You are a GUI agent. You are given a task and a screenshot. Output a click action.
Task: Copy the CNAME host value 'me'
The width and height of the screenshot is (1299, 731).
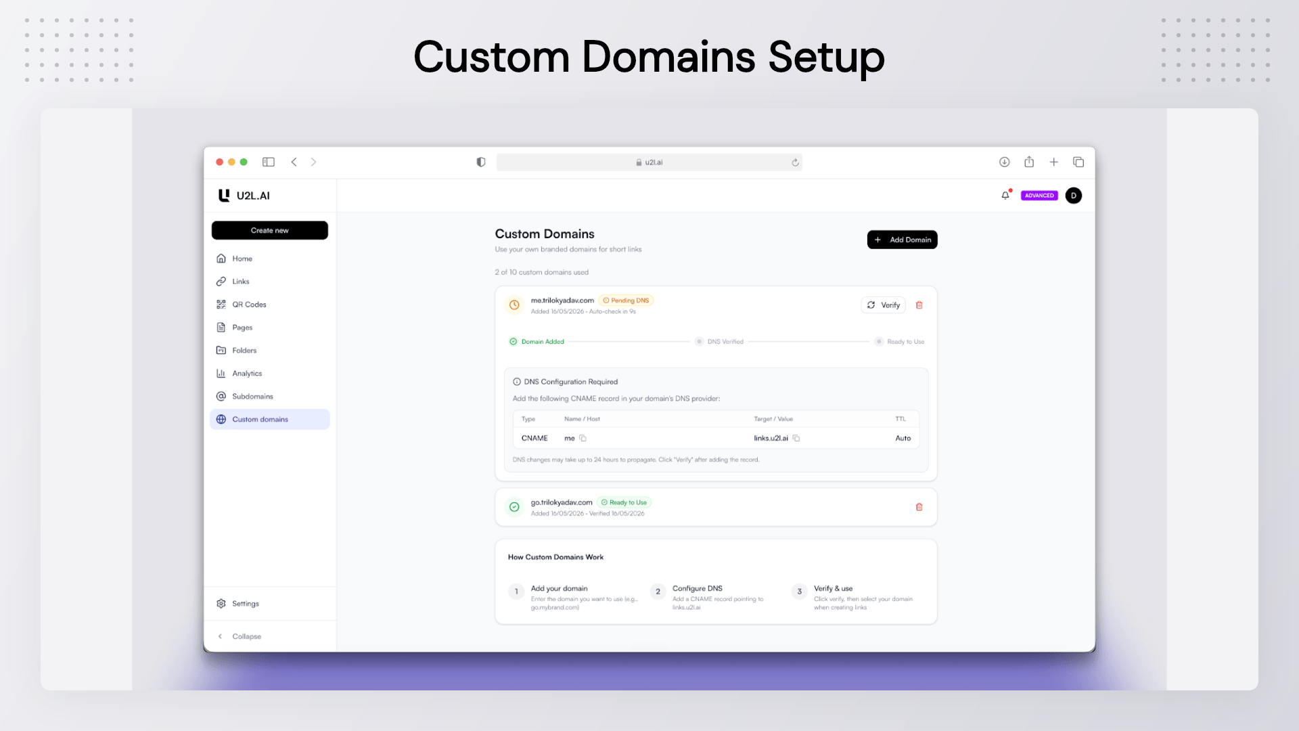[583, 439]
